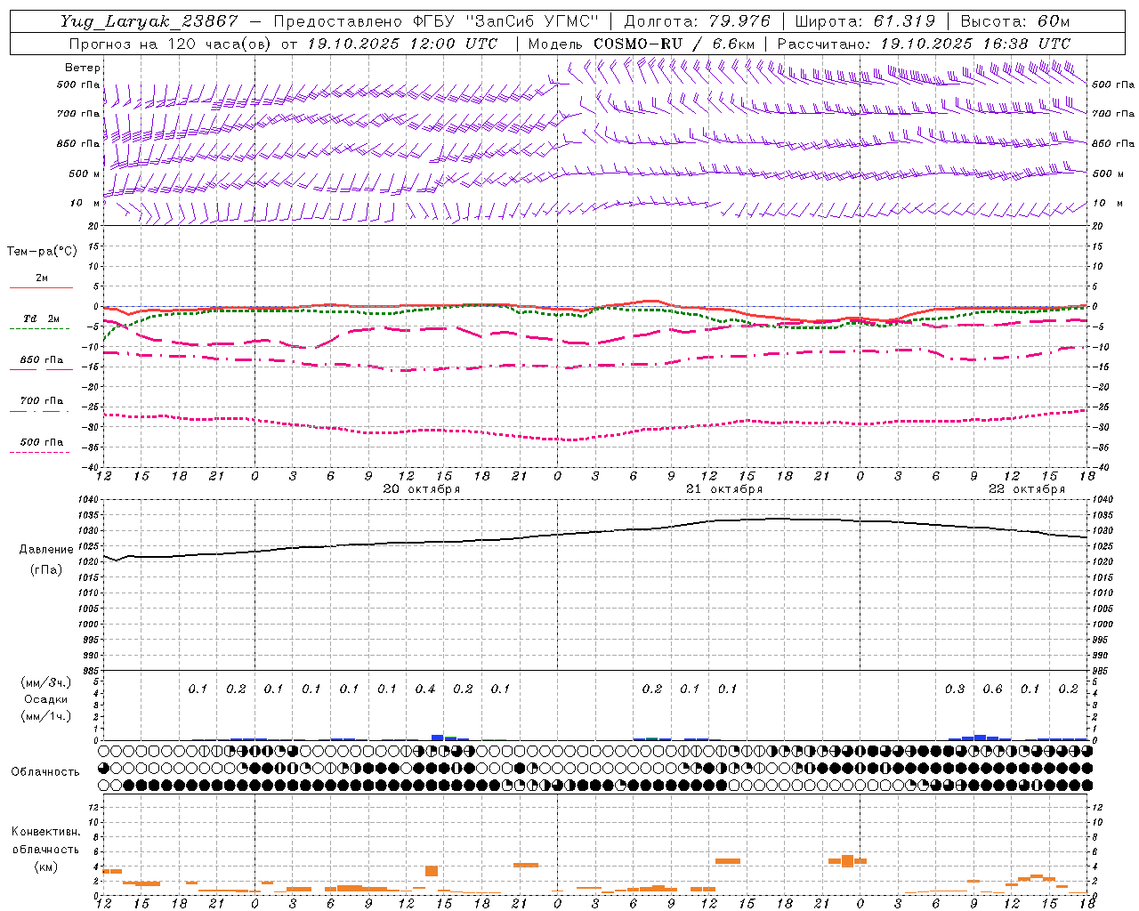Click the green precipitation bar on 20 октября
The width and height of the screenshot is (1139, 911).
coord(450,738)
